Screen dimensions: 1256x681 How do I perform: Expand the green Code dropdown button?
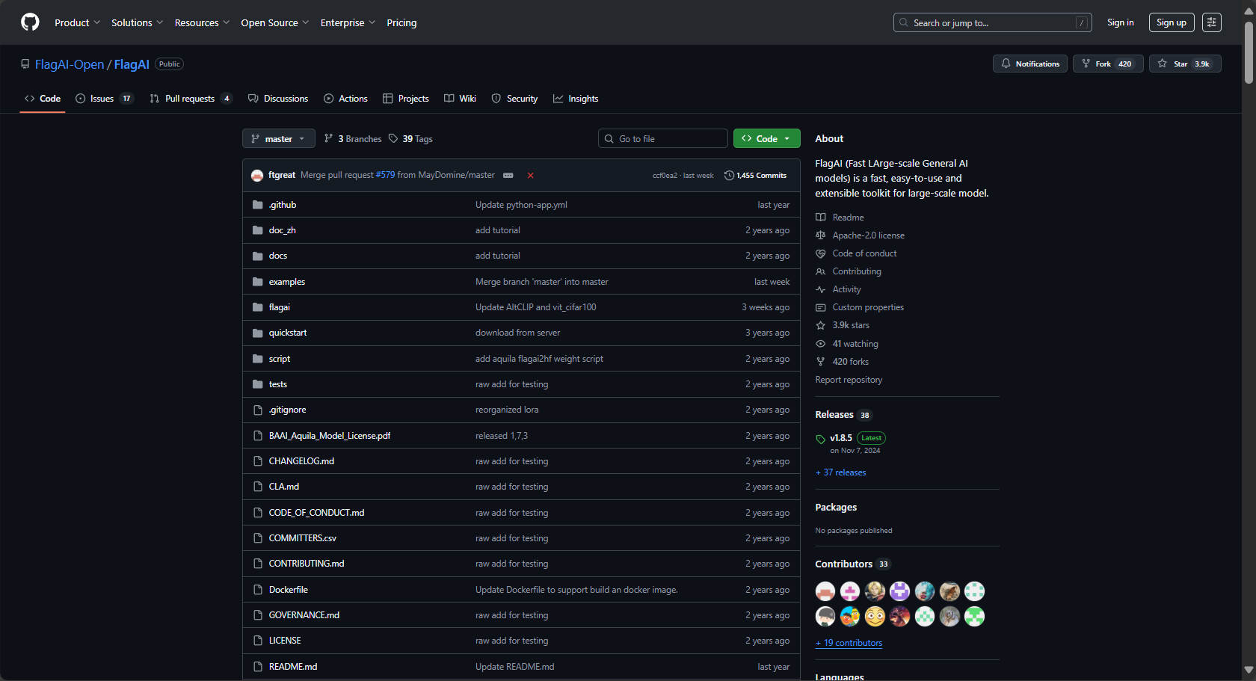pos(767,138)
